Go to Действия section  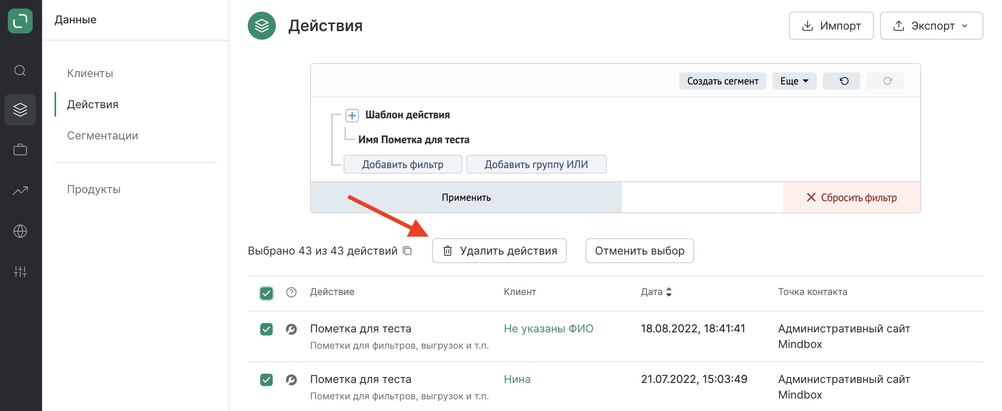pos(93,104)
